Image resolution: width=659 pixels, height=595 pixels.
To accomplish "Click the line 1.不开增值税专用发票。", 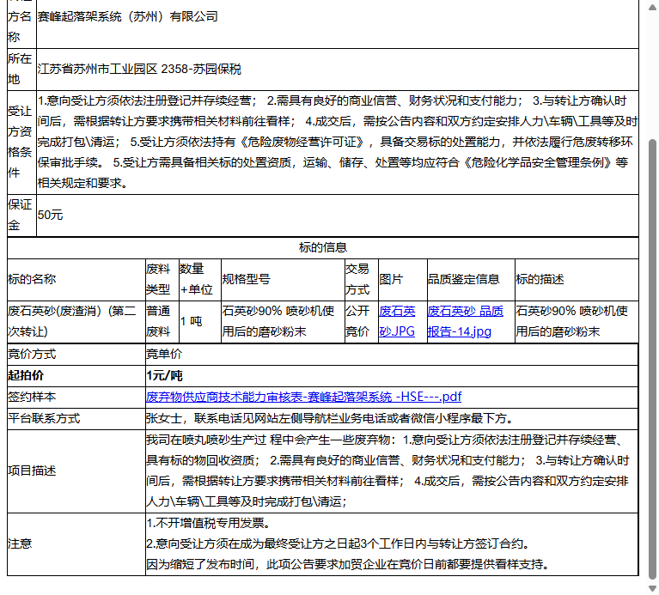I will click(209, 523).
